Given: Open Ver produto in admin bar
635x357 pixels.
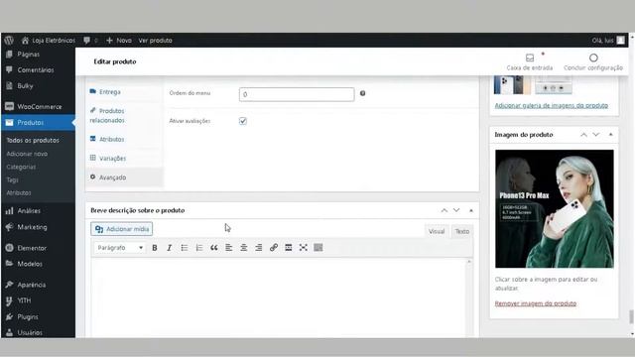Looking at the screenshot, I should (x=155, y=41).
